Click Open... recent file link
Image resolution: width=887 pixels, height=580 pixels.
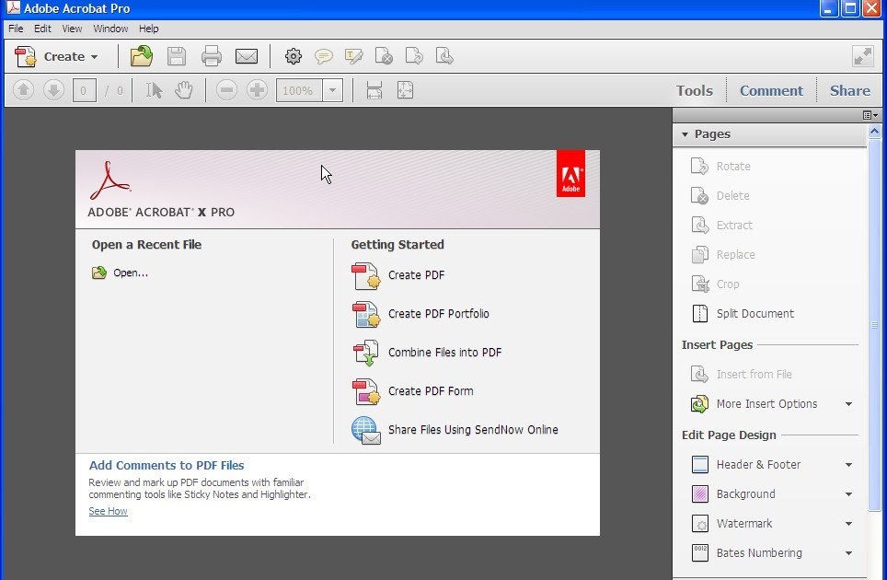tap(120, 273)
